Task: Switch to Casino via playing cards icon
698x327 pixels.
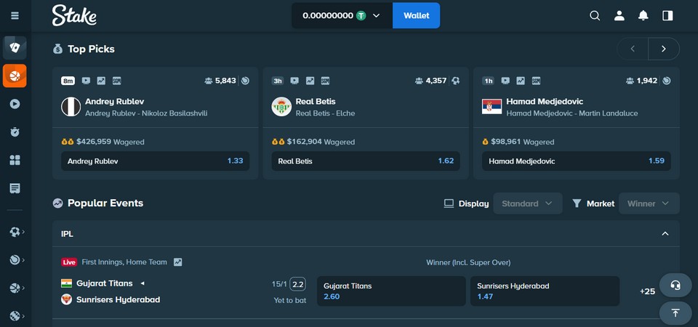Action: tap(15, 48)
